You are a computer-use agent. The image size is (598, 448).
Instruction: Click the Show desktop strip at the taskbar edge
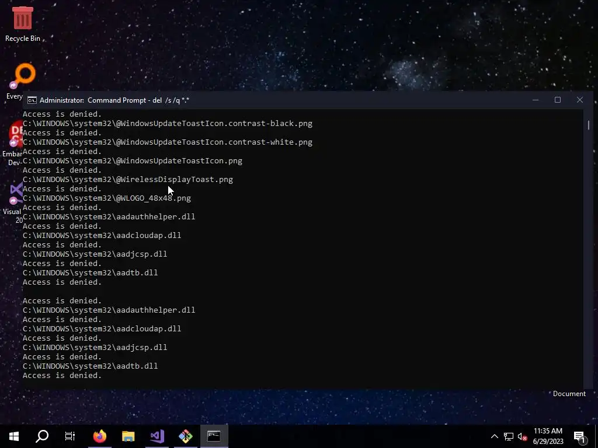coord(596,436)
